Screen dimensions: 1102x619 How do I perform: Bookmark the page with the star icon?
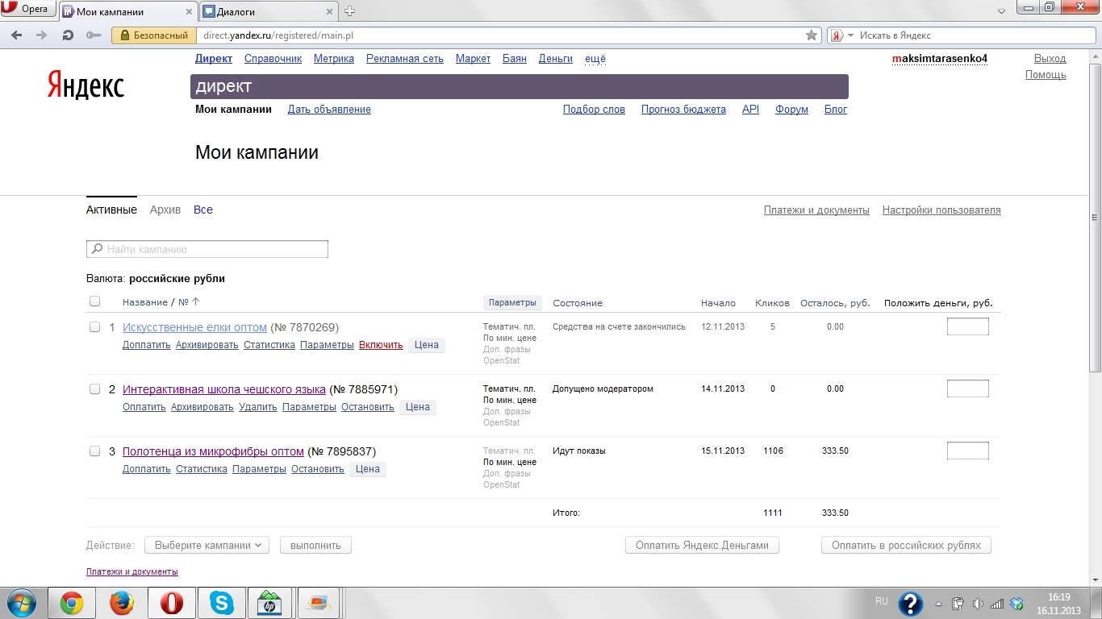pyautogui.click(x=812, y=35)
